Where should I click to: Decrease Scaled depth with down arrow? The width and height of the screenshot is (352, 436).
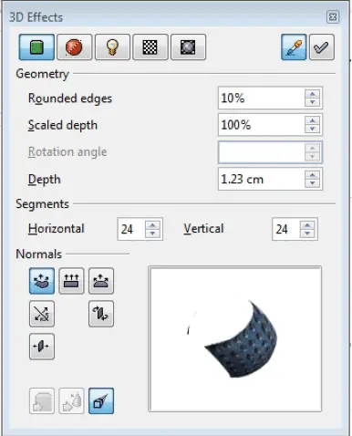tap(313, 130)
